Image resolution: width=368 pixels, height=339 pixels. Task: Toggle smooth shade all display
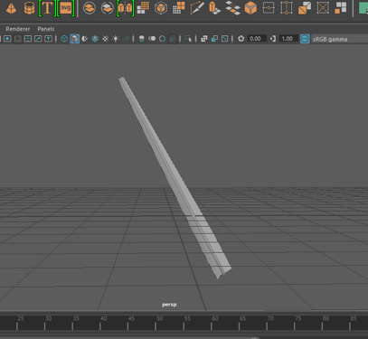click(75, 39)
